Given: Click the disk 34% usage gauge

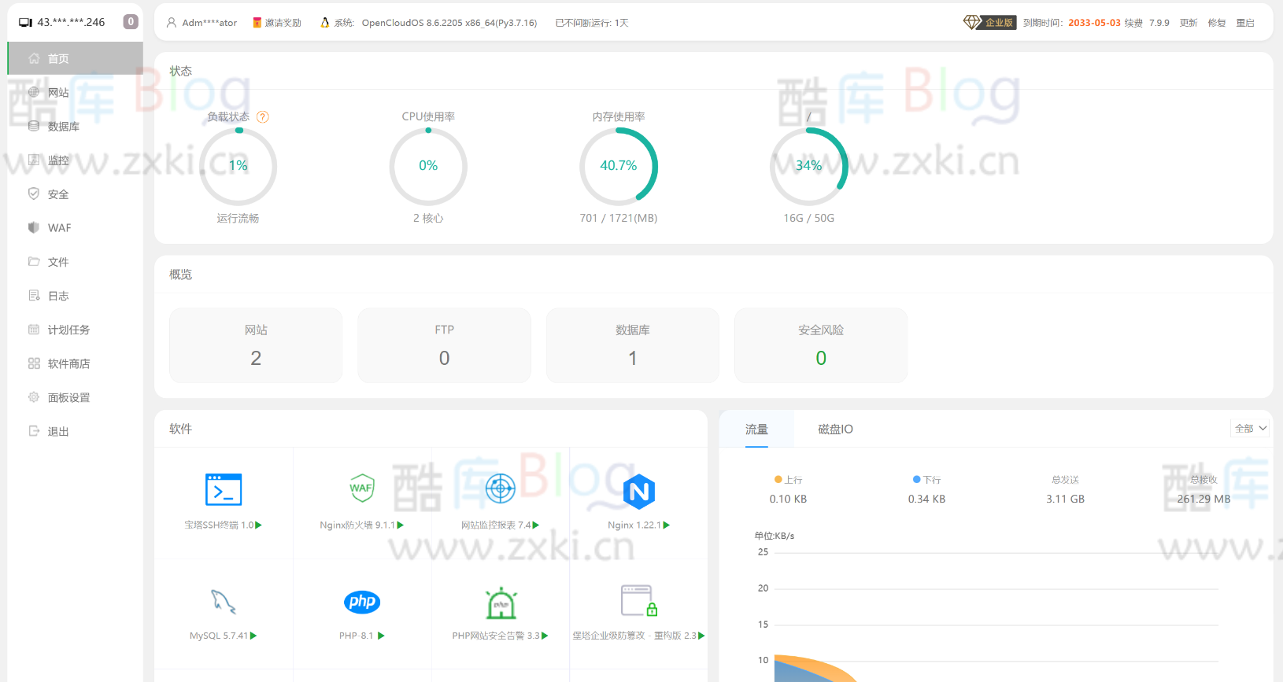Looking at the screenshot, I should point(809,166).
